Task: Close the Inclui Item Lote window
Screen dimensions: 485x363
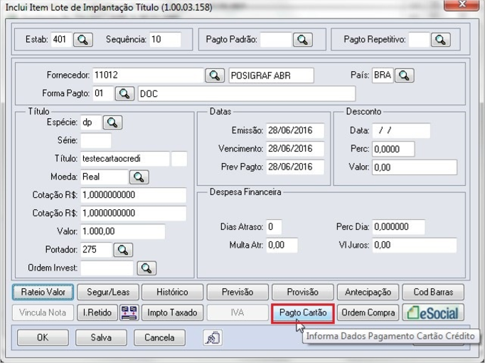Action: pyautogui.click(x=462, y=5)
